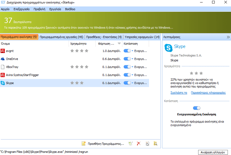The image size is (231, 155).
Task: Switch to Υπηρεσίες εφαρμογών (14) tab
Action: pyautogui.click(x=142, y=37)
